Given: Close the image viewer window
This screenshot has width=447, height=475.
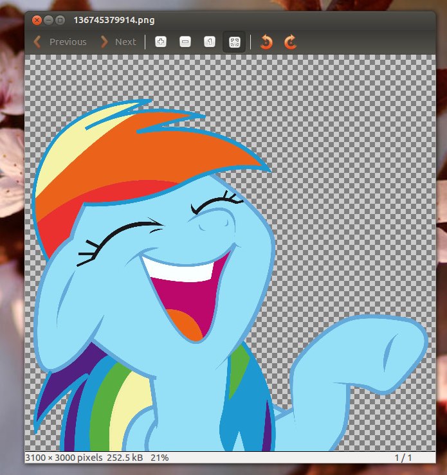Looking at the screenshot, I should (36, 20).
